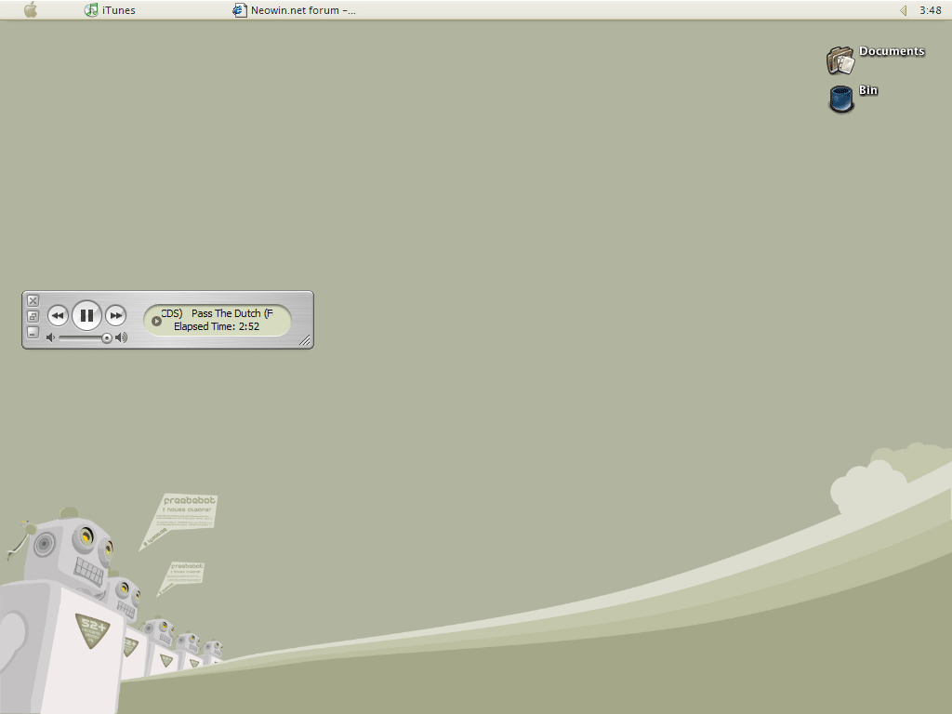Switch to iTunes in the top bar
The height and width of the screenshot is (714, 952).
110,10
